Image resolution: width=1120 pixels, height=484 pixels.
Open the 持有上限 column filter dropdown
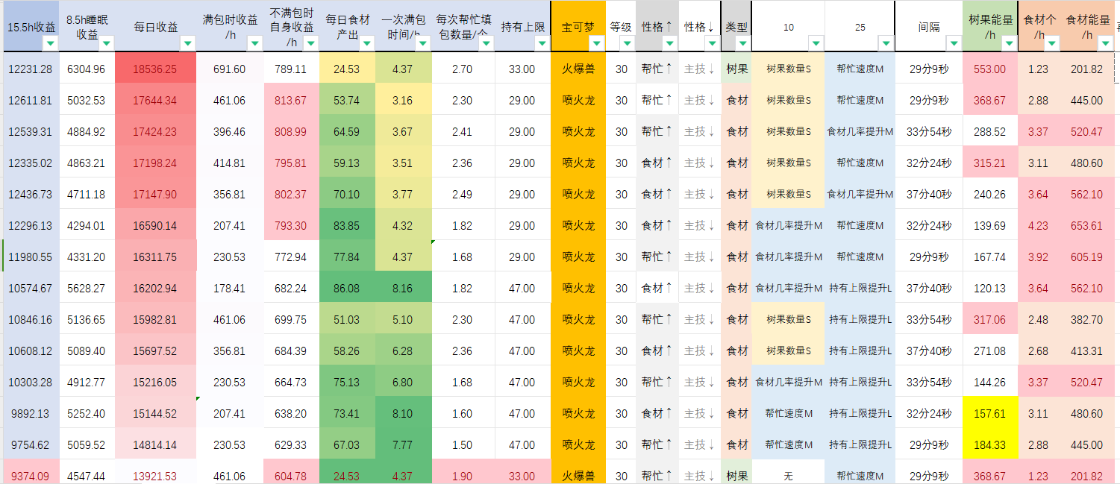point(541,44)
